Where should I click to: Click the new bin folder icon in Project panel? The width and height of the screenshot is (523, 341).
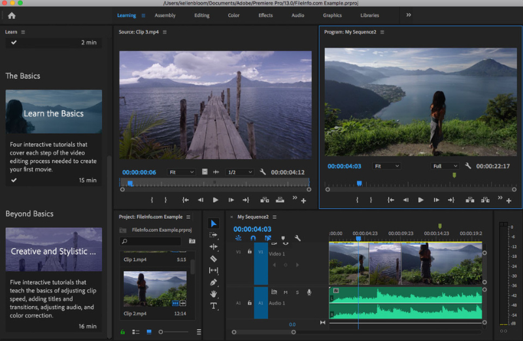[x=192, y=242]
